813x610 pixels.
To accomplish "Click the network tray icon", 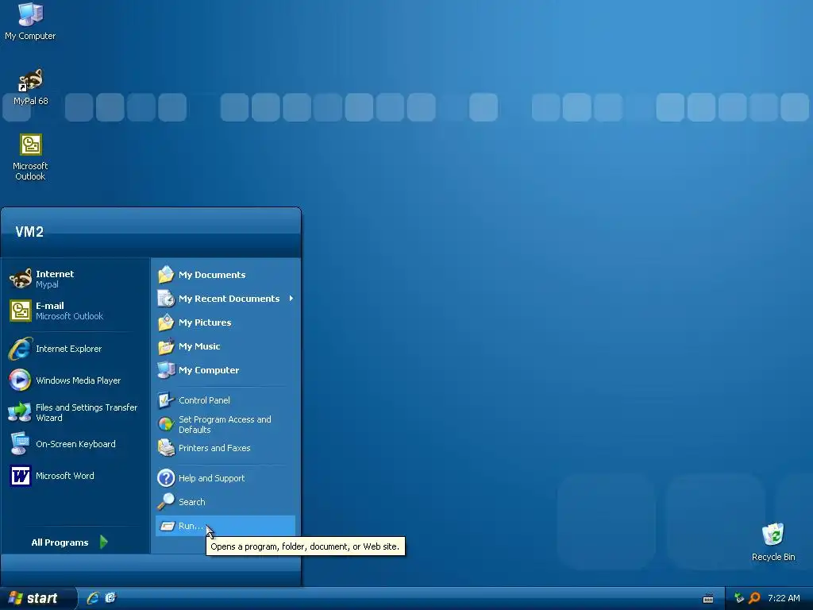I will (x=739, y=598).
